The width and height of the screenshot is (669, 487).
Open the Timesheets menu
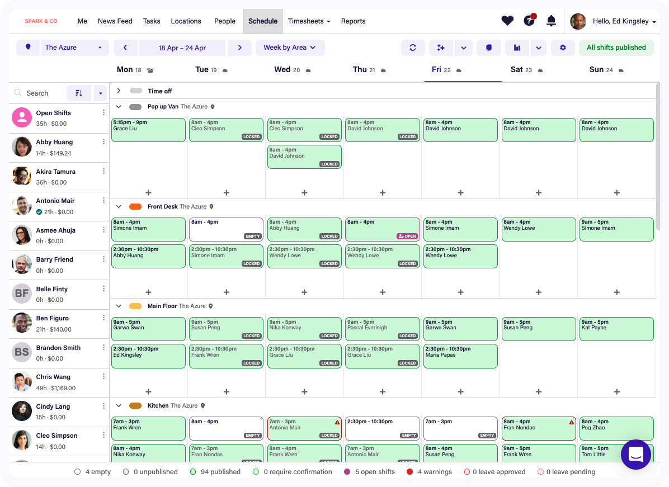click(x=309, y=21)
